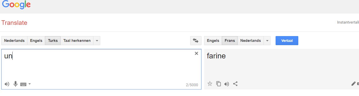Edit translation with pencil icon
The image size is (359, 96).
pos(353,84)
